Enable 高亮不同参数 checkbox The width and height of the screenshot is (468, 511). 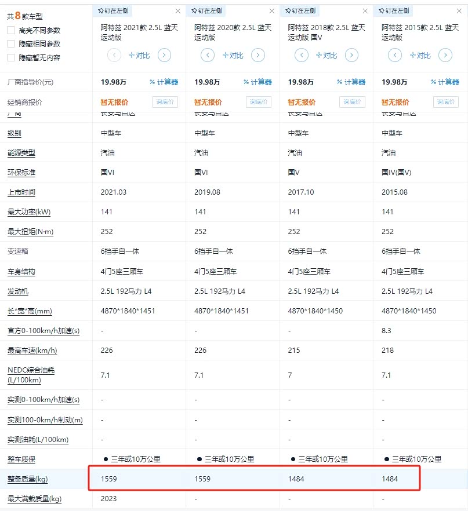pyautogui.click(x=12, y=31)
